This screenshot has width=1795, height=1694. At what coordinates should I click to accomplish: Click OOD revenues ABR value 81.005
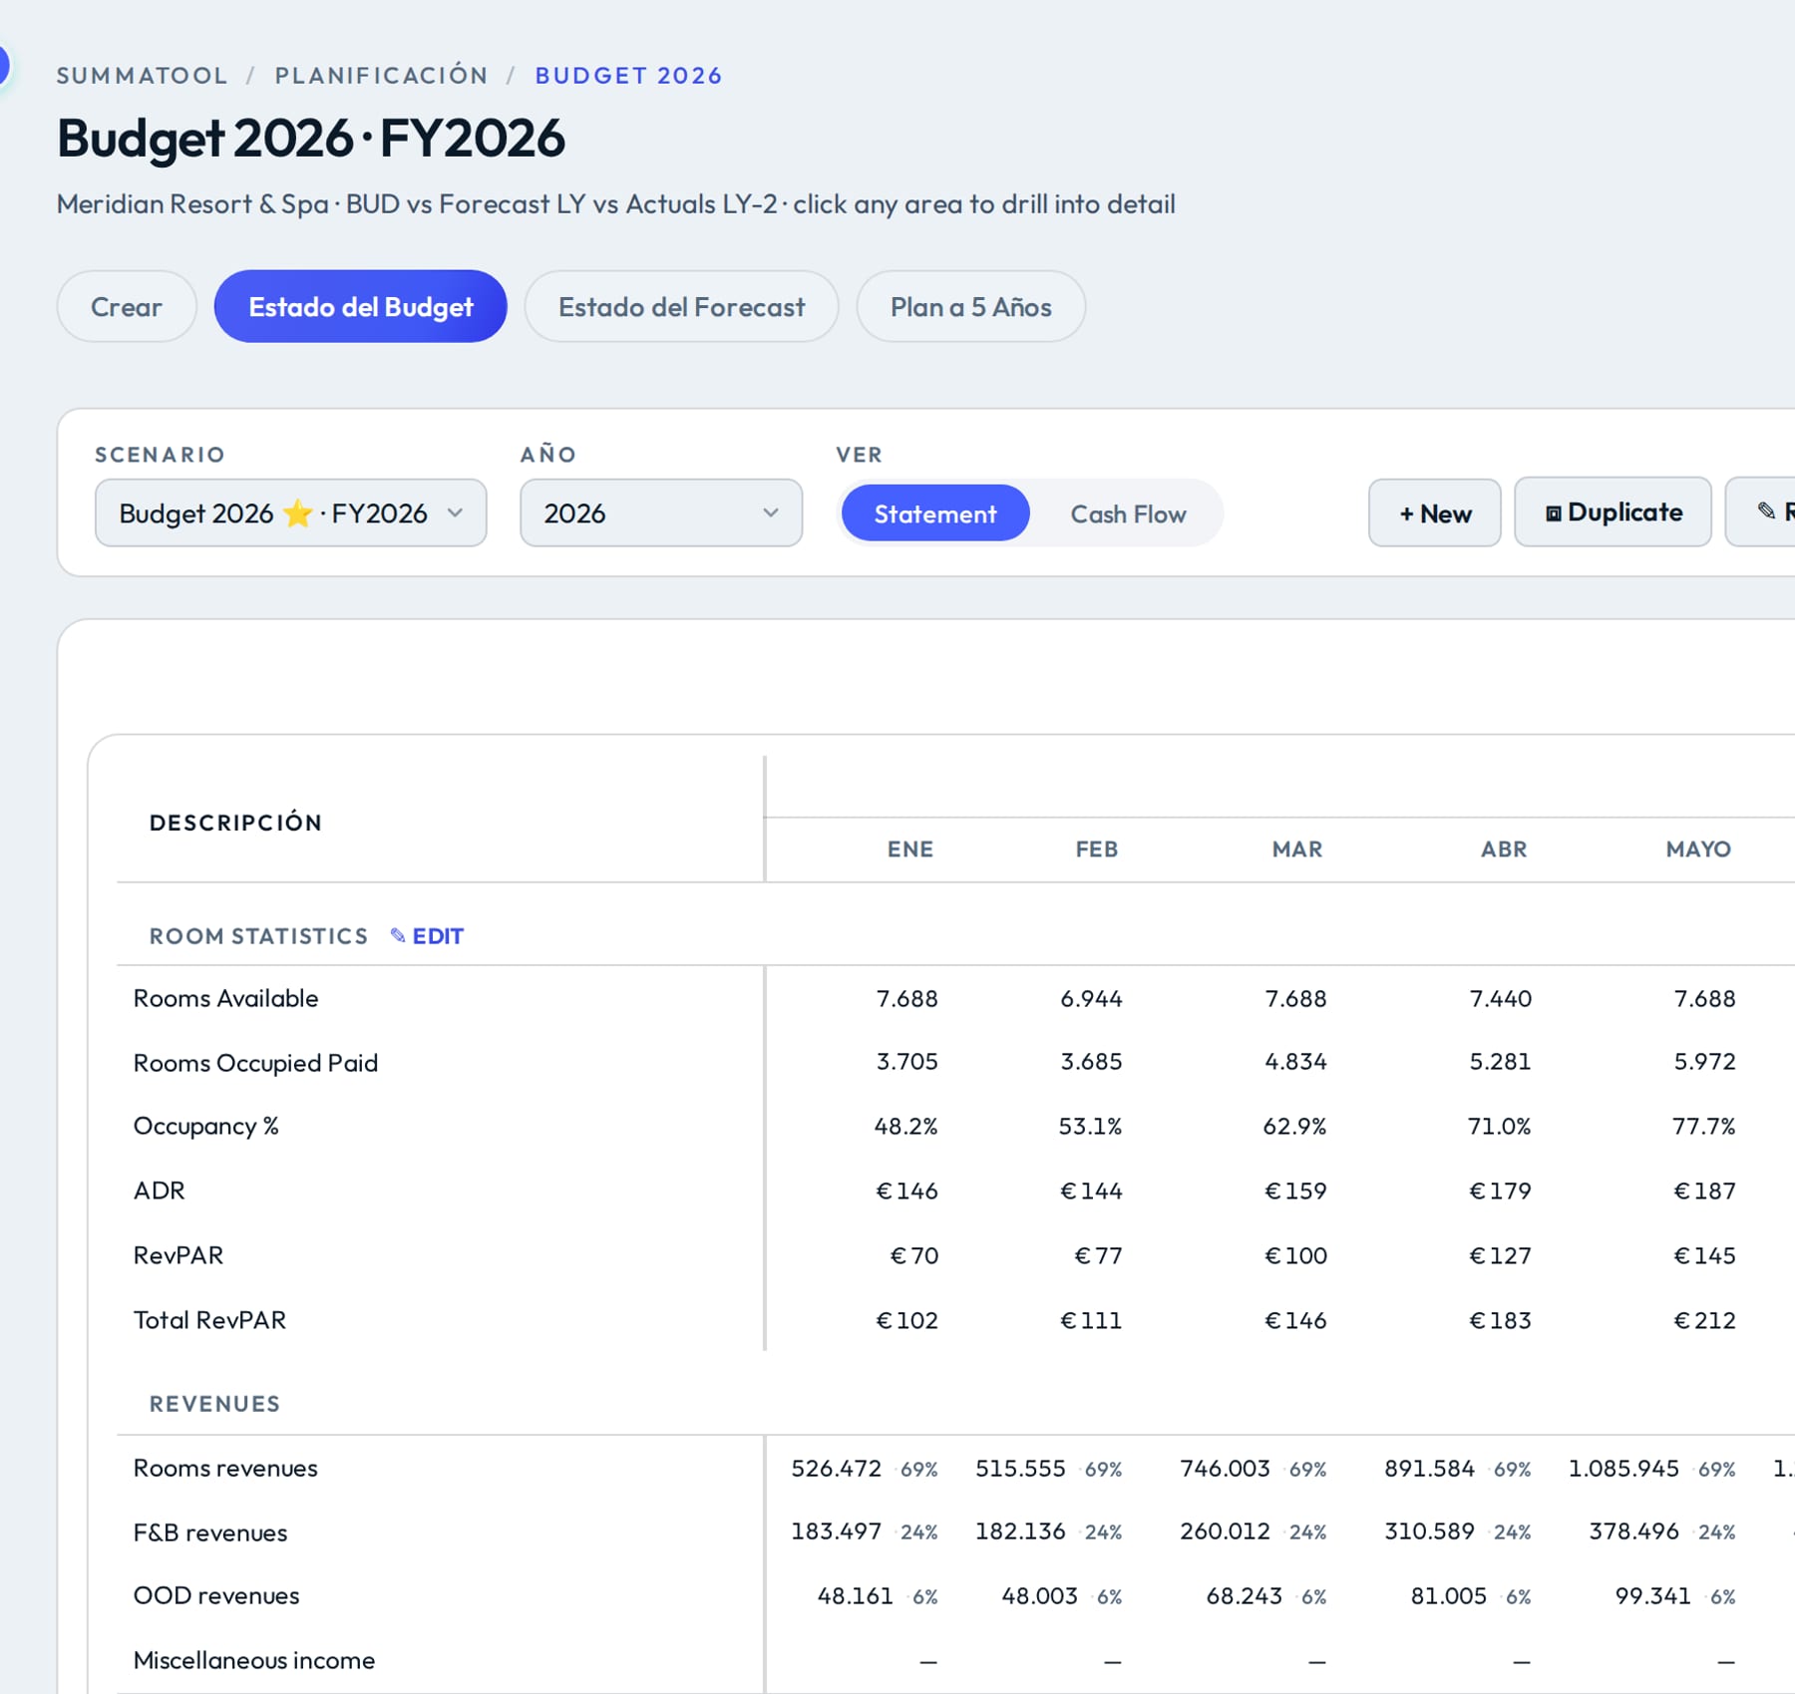point(1448,1595)
